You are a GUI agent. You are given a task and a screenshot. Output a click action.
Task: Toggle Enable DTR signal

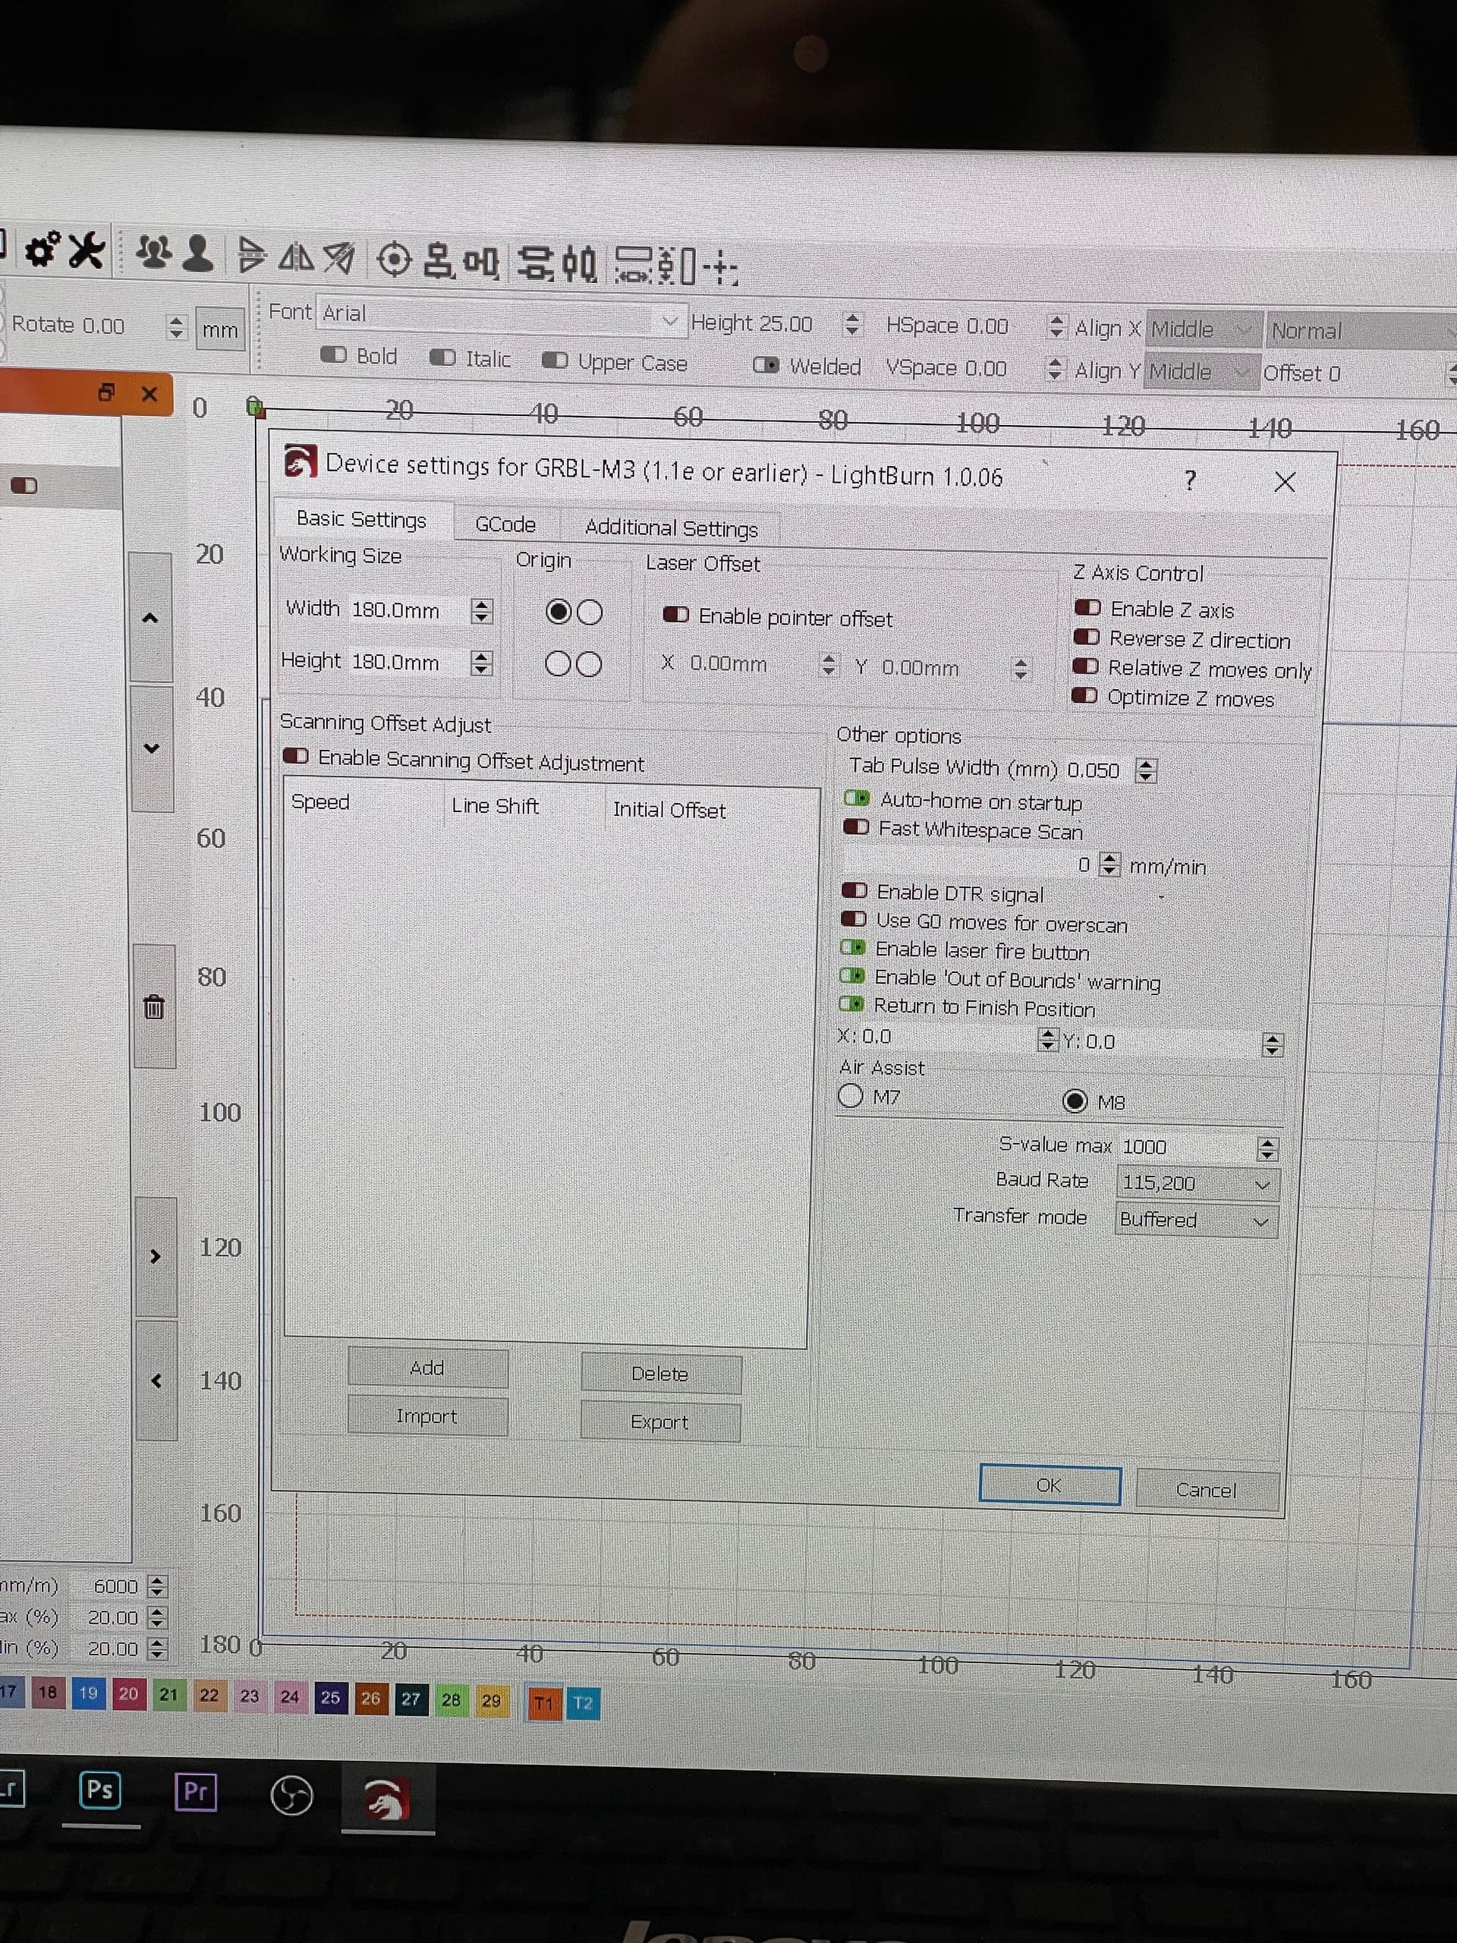[x=854, y=890]
